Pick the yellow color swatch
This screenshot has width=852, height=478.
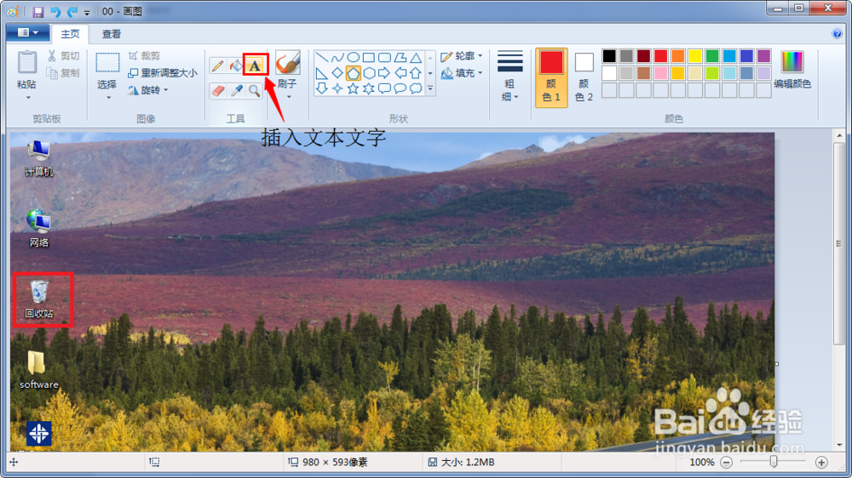point(695,56)
